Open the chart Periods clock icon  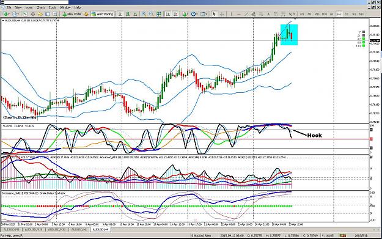[193, 14]
